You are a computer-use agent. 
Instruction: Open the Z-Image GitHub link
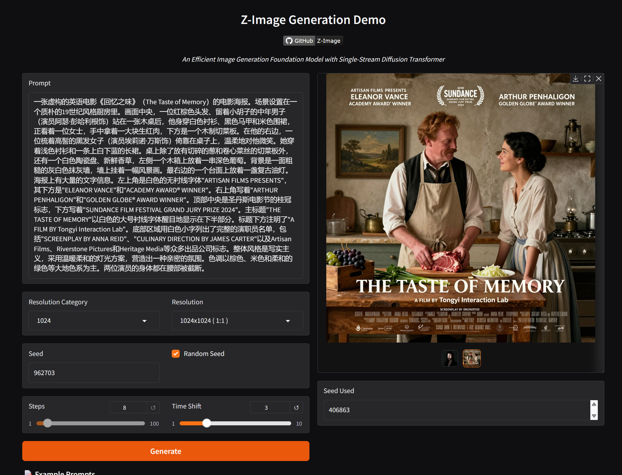click(x=329, y=41)
